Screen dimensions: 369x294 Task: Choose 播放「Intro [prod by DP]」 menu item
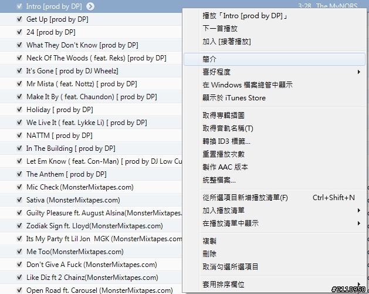(x=275, y=16)
